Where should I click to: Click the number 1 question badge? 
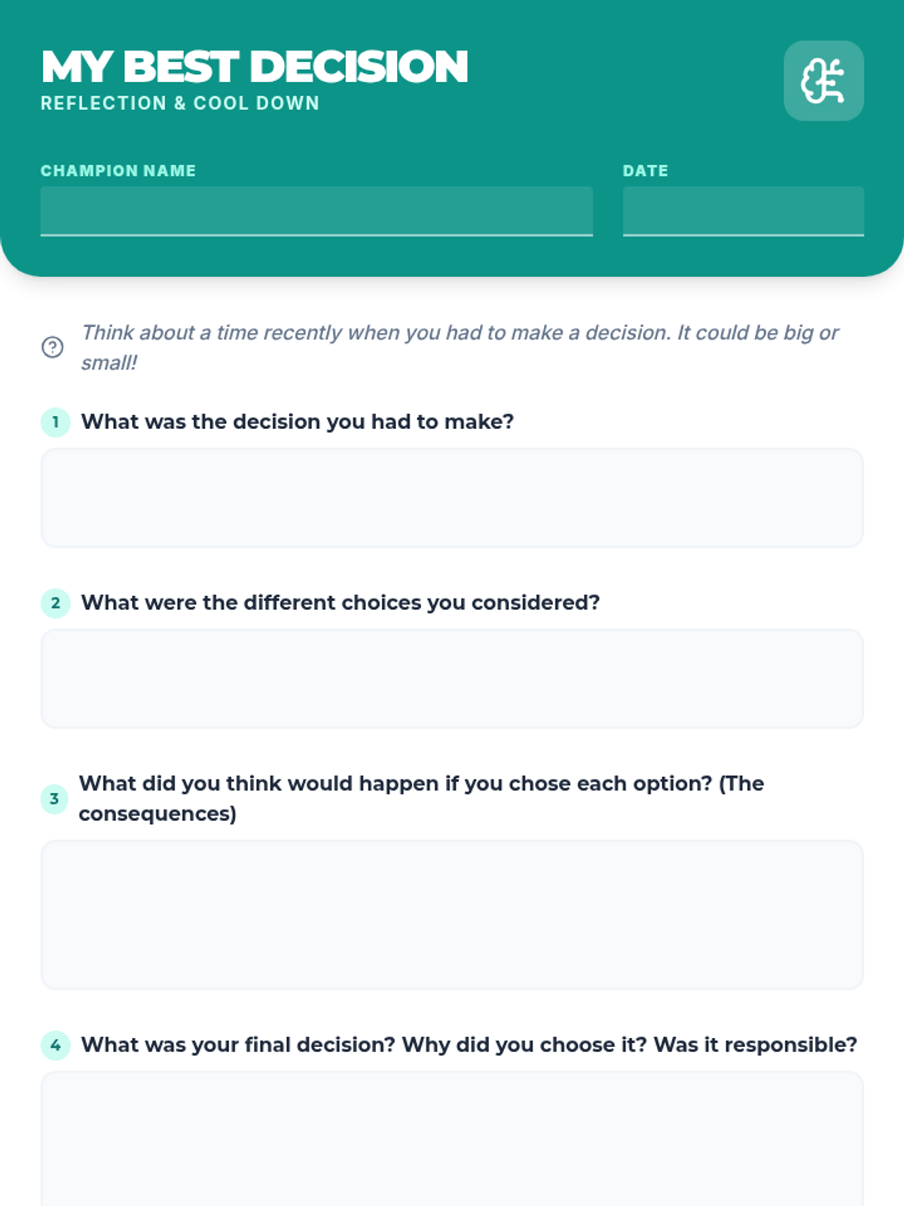point(55,422)
